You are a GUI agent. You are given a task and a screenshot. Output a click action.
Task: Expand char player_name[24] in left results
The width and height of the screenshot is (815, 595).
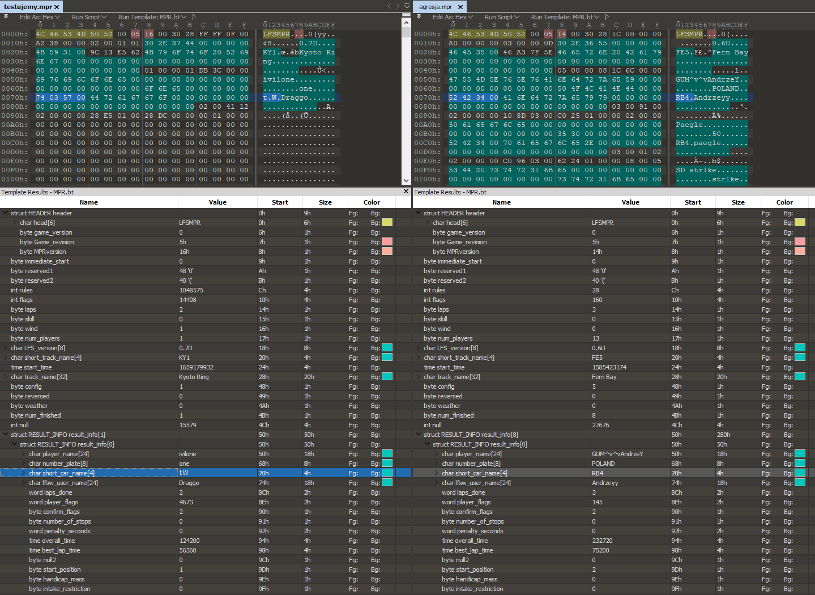click(24, 454)
